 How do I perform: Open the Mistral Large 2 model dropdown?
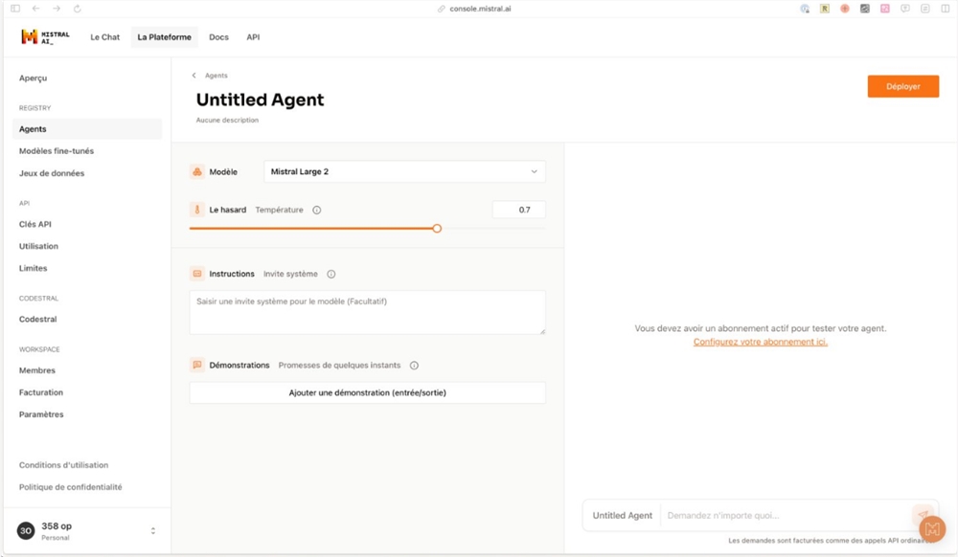(403, 171)
